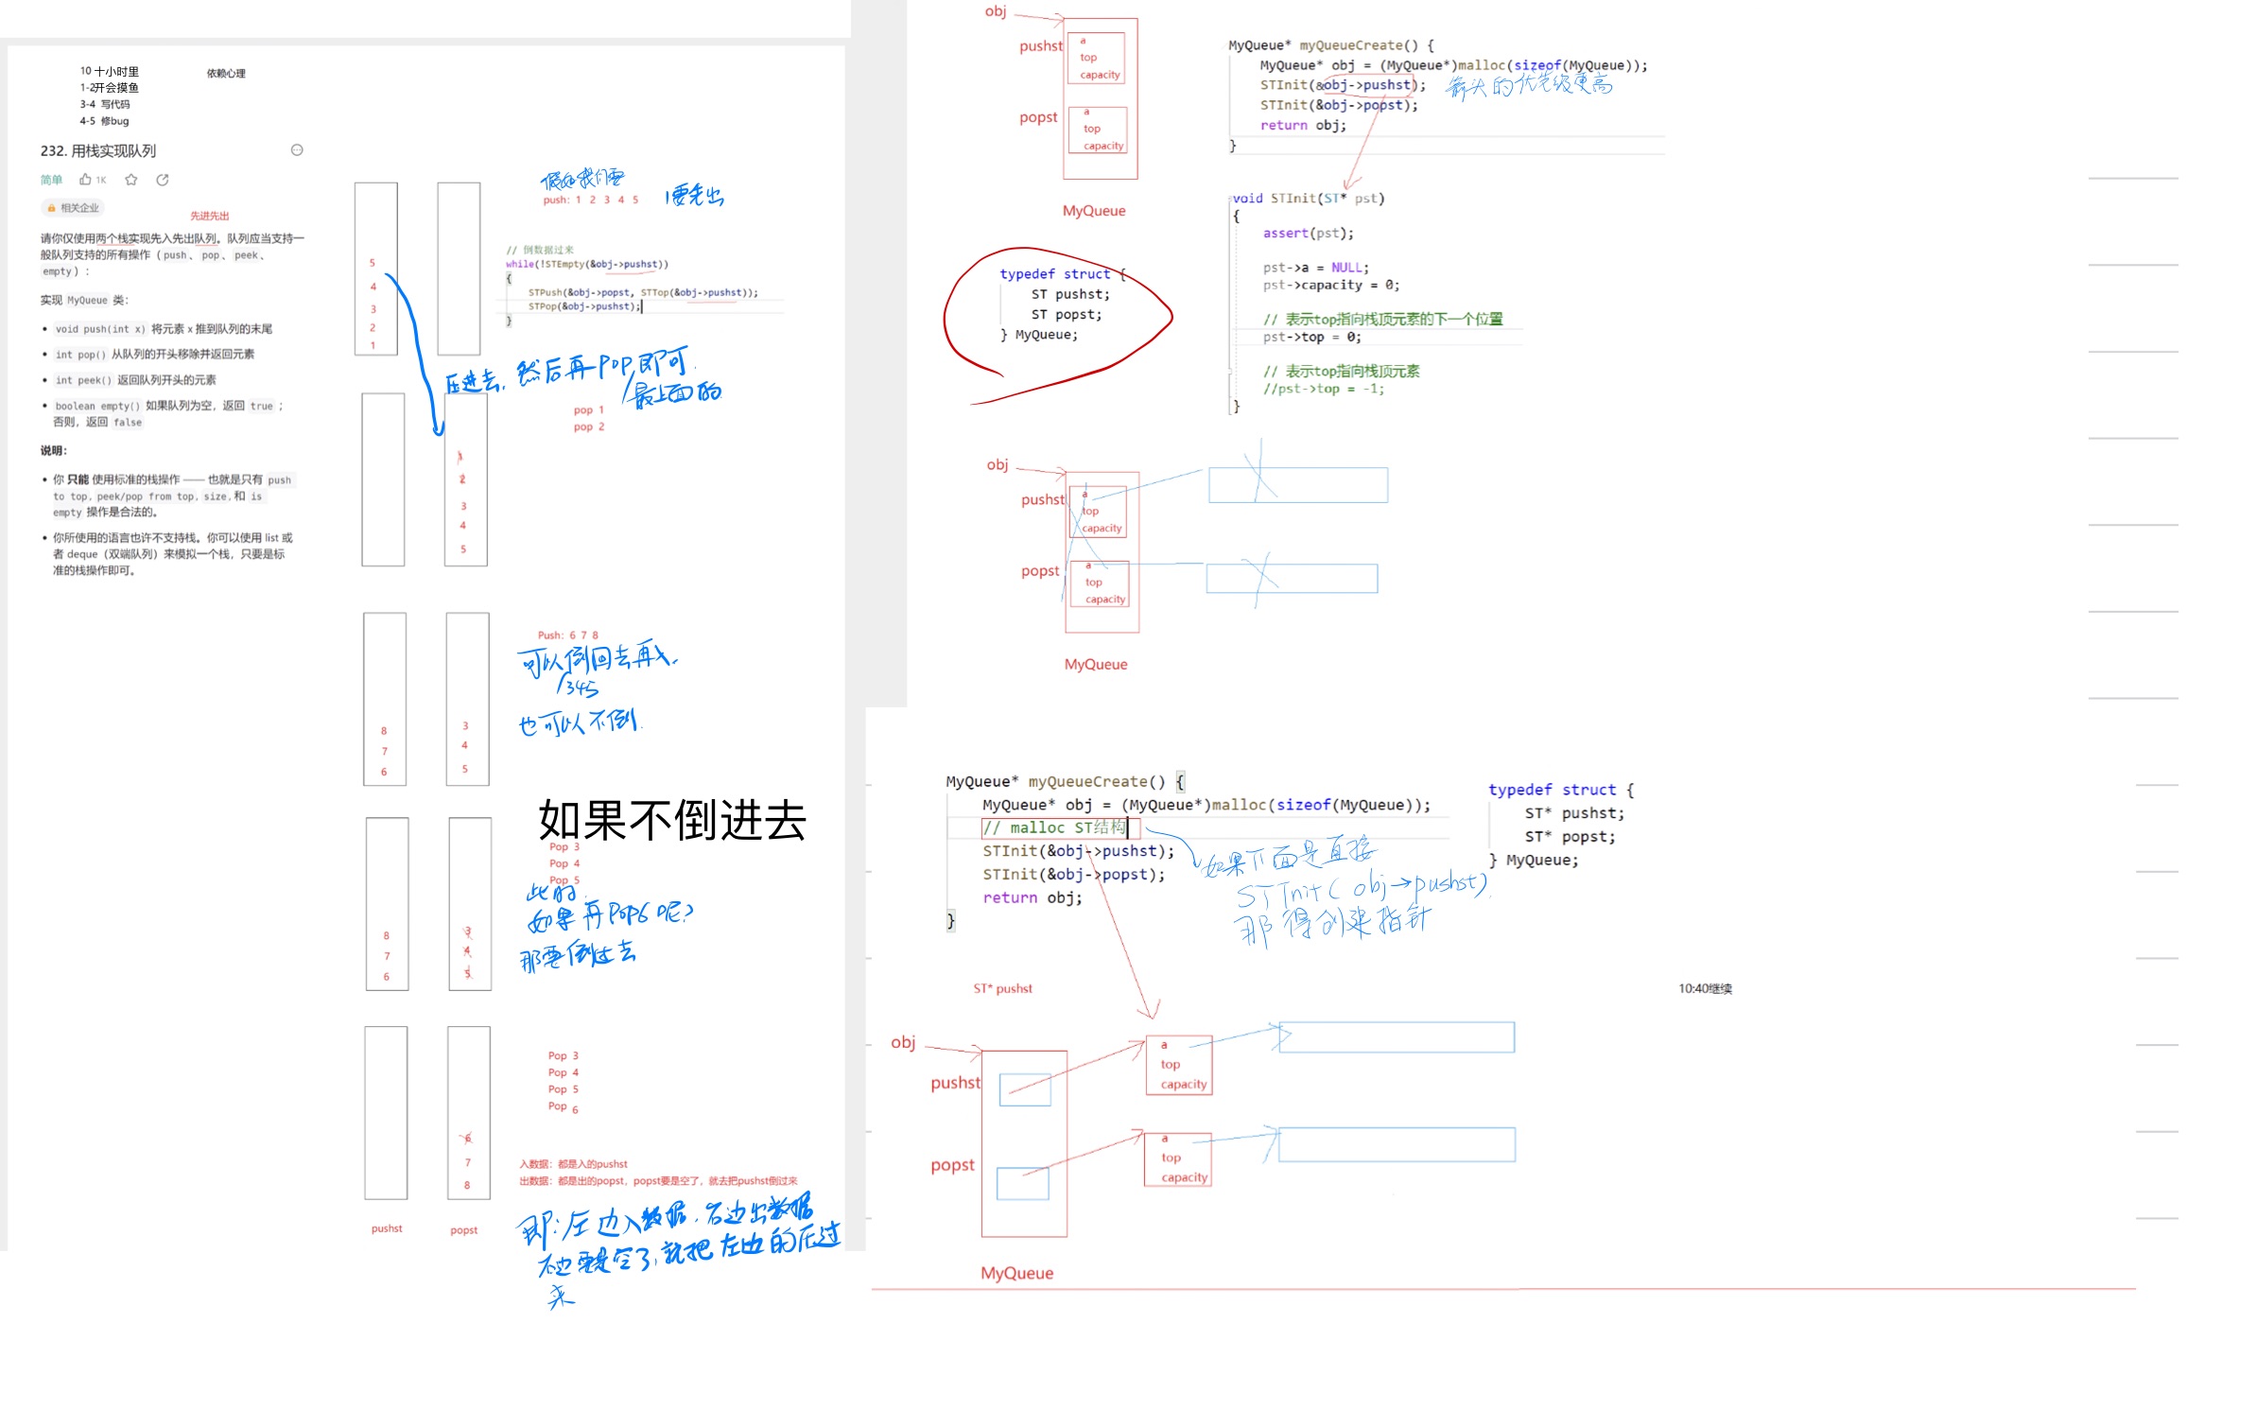
Task: Click the '// malloc ST结构' comment line
Action: pyautogui.click(x=1054, y=827)
